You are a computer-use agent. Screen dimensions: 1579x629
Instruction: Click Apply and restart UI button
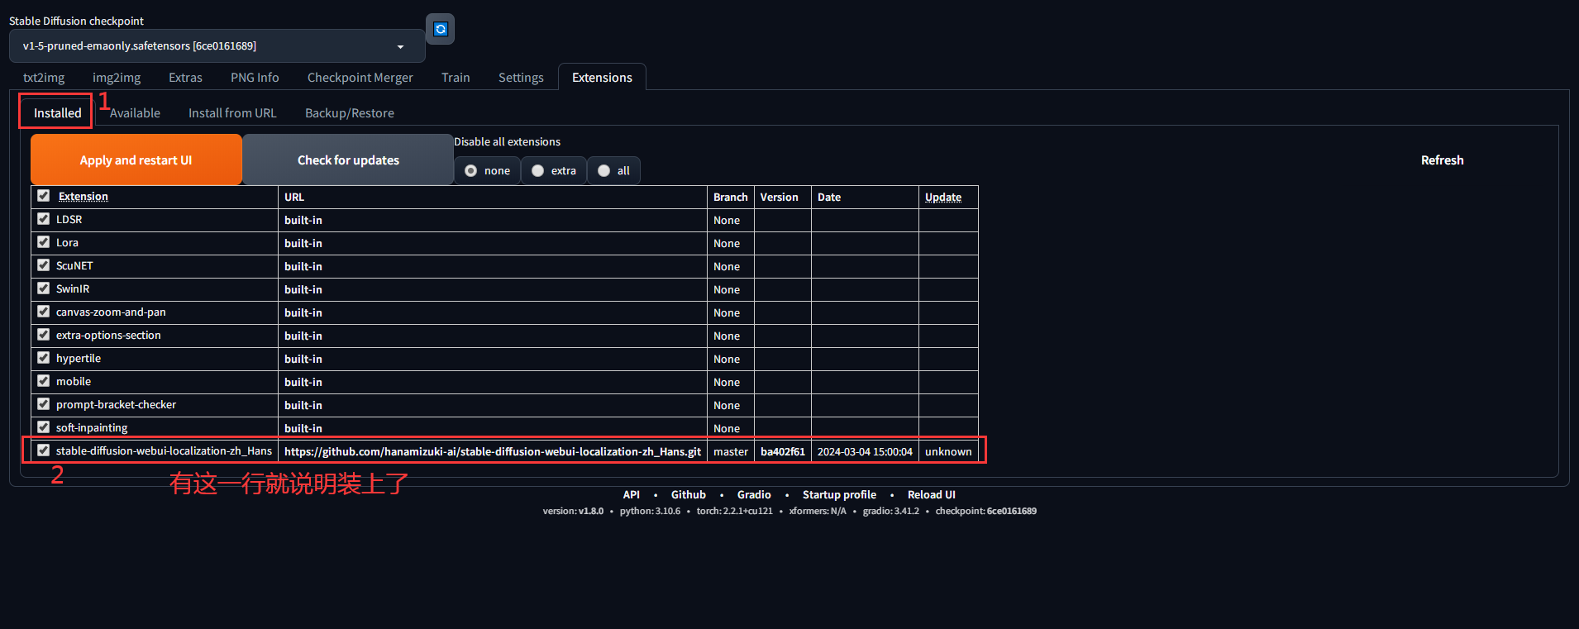136,160
